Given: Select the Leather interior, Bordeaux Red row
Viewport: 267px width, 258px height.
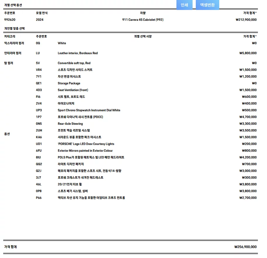Looking at the screenshot, I should click(78, 53).
